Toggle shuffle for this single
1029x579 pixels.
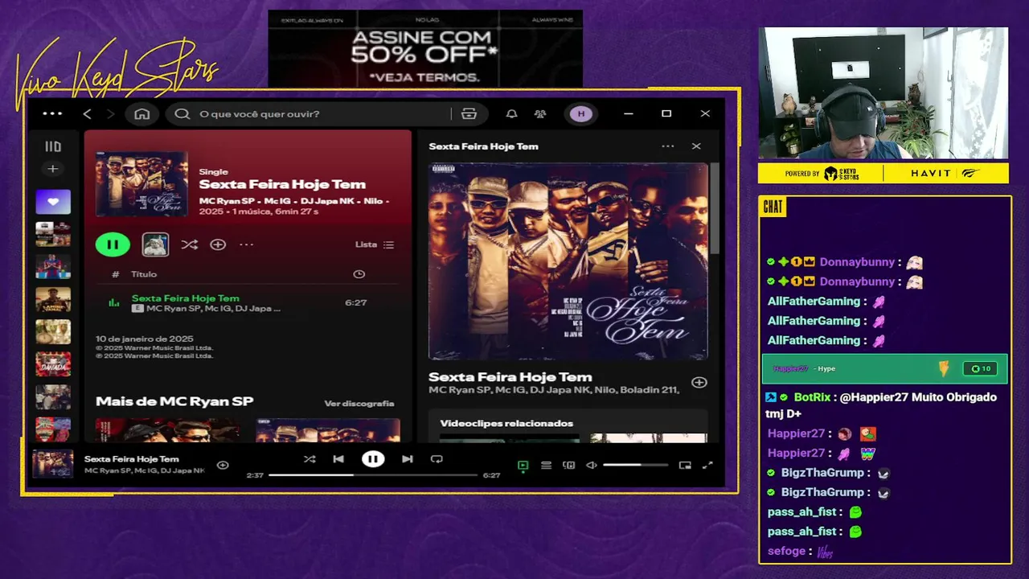(189, 244)
